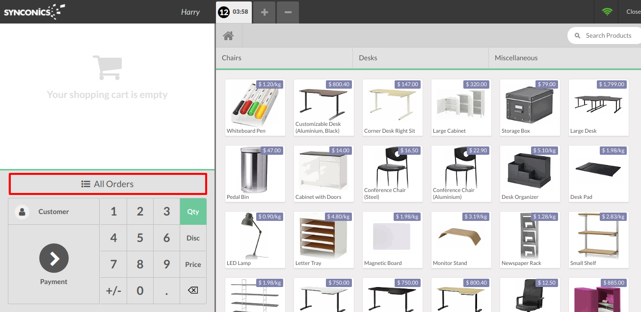This screenshot has width=641, height=312.
Task: Click the "$ 1,799.00" price tag
Action: (612, 84)
